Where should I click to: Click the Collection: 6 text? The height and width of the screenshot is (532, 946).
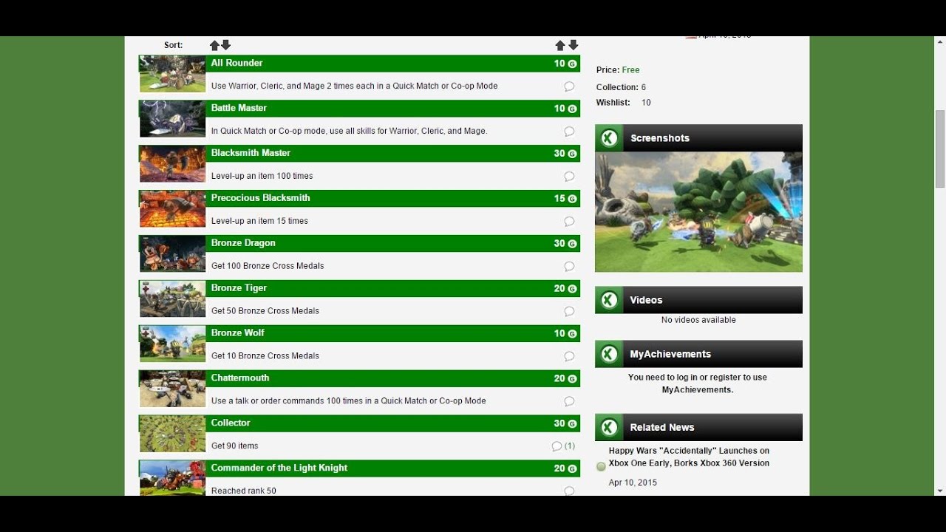point(621,87)
